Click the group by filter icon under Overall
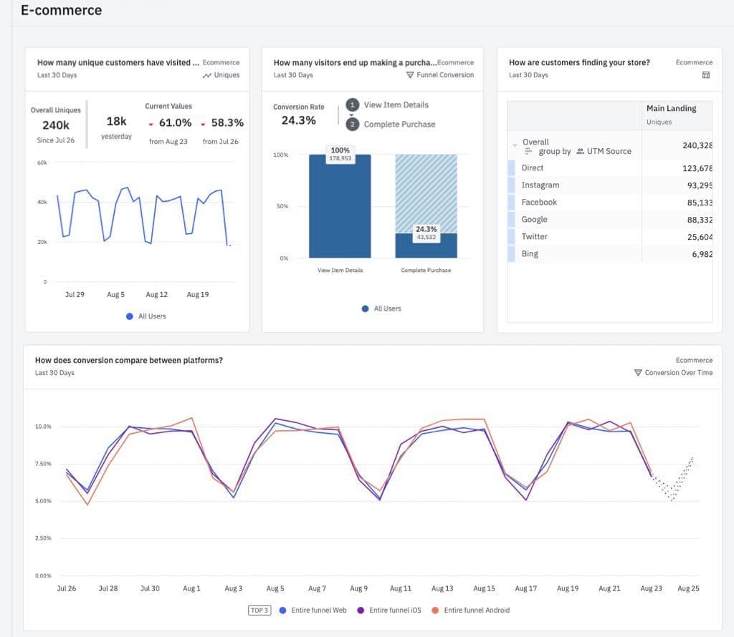Screen dimensions: 734x637 click(528, 151)
